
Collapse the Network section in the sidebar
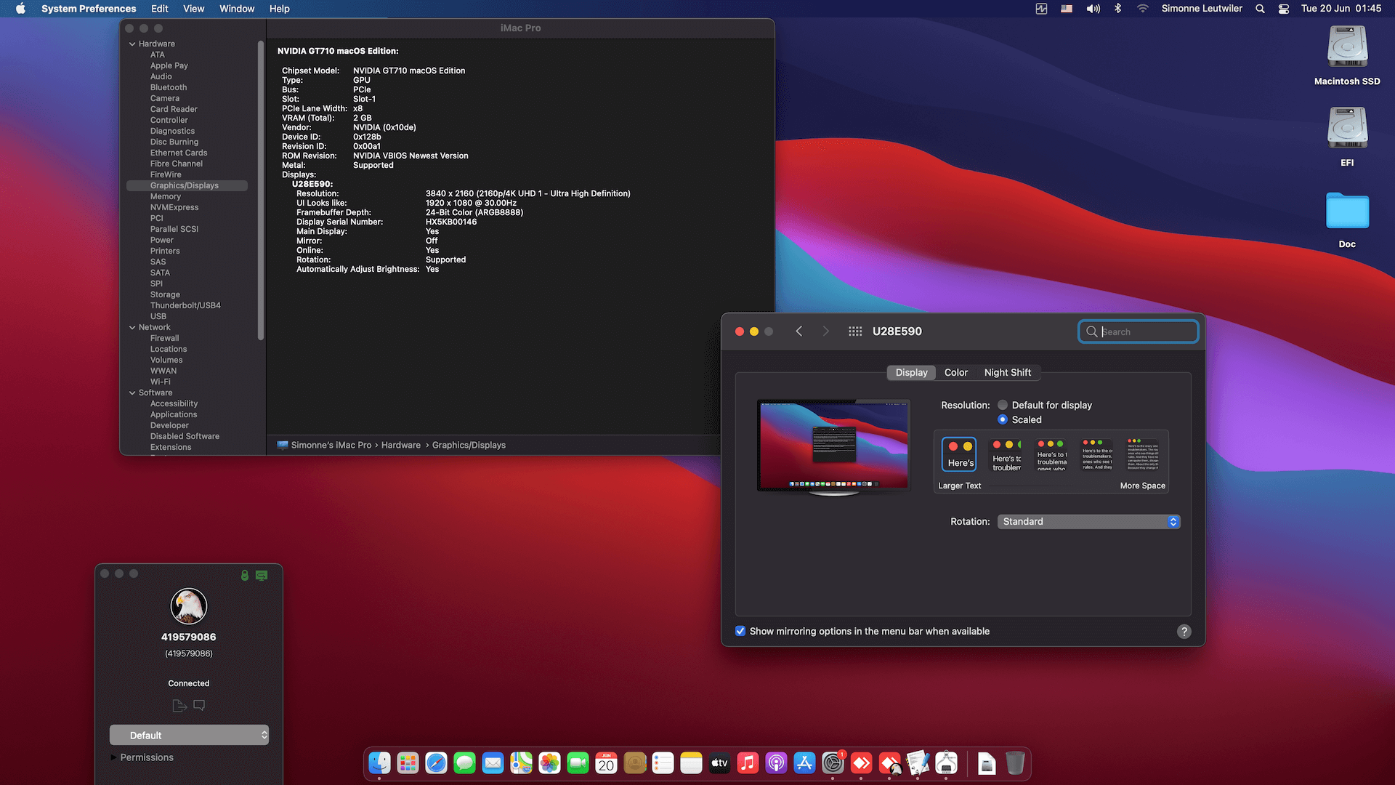tap(132, 327)
